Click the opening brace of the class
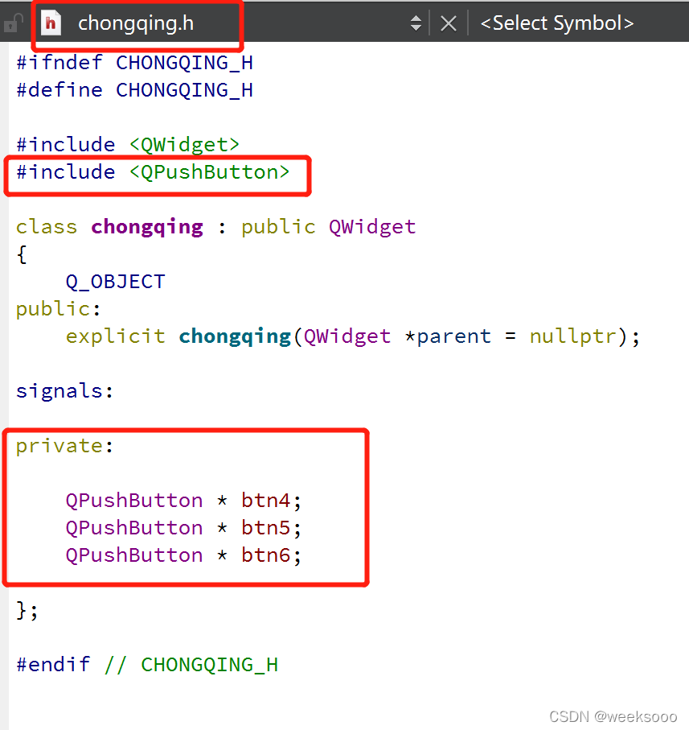Viewport: 689px width, 730px height. (22, 254)
